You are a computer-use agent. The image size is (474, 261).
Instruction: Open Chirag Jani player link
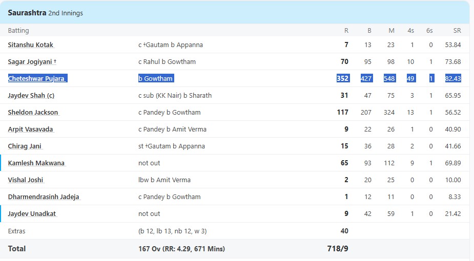click(25, 146)
